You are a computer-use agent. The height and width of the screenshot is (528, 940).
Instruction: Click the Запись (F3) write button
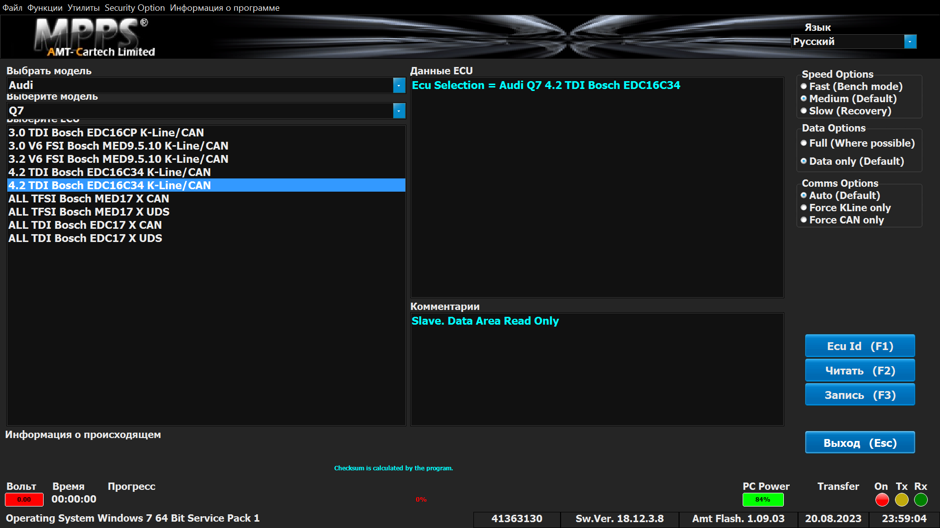click(x=860, y=395)
